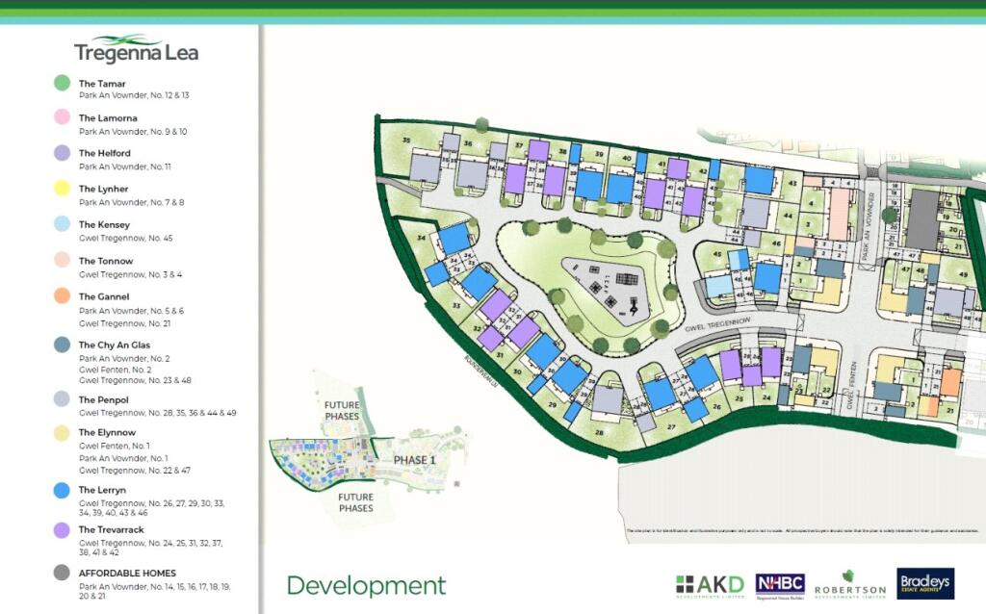
Task: Click the AKD Developments logo
Action: point(710,584)
